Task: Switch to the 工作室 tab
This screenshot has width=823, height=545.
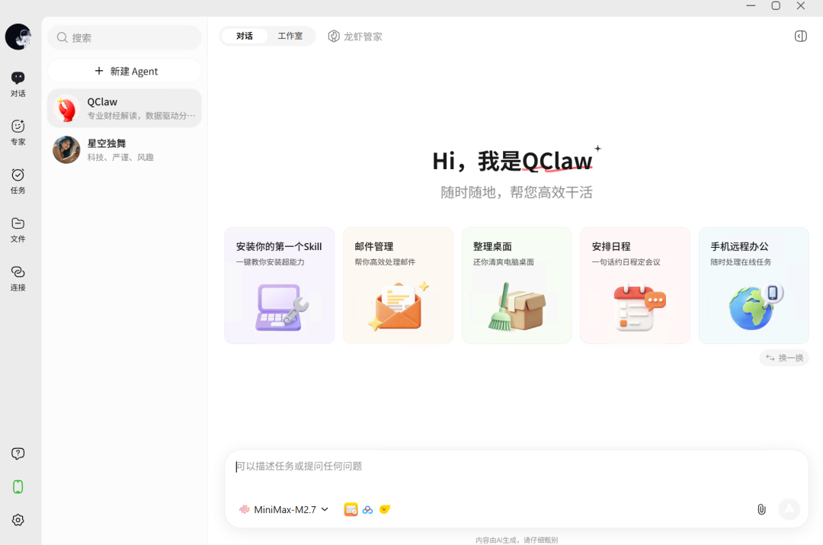Action: pyautogui.click(x=290, y=36)
